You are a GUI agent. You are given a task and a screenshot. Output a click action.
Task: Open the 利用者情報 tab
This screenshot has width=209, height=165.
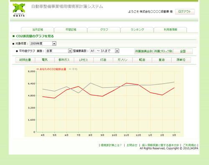pos(170,30)
